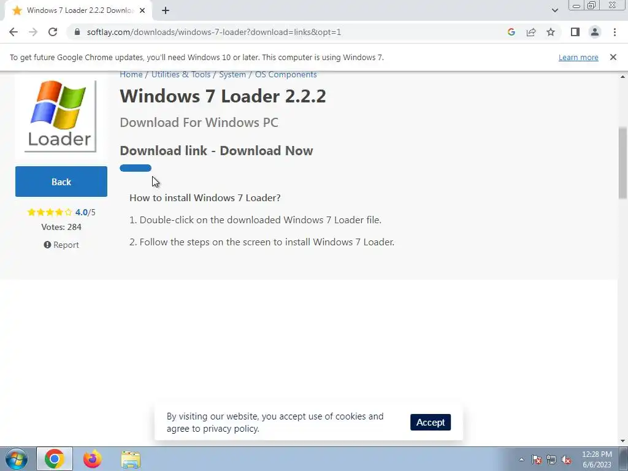Click the network tray icon
This screenshot has width=628, height=471.
551,459
